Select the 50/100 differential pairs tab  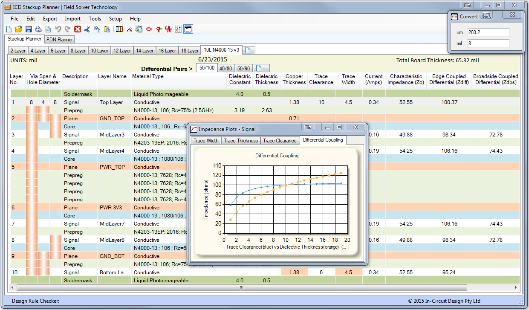coord(206,68)
